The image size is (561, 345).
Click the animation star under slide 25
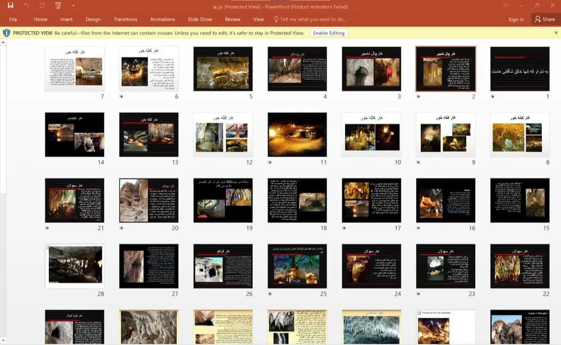click(270, 294)
